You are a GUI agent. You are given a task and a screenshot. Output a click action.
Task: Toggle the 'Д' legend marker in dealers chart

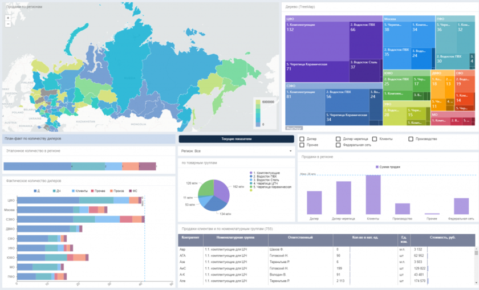pos(35,190)
